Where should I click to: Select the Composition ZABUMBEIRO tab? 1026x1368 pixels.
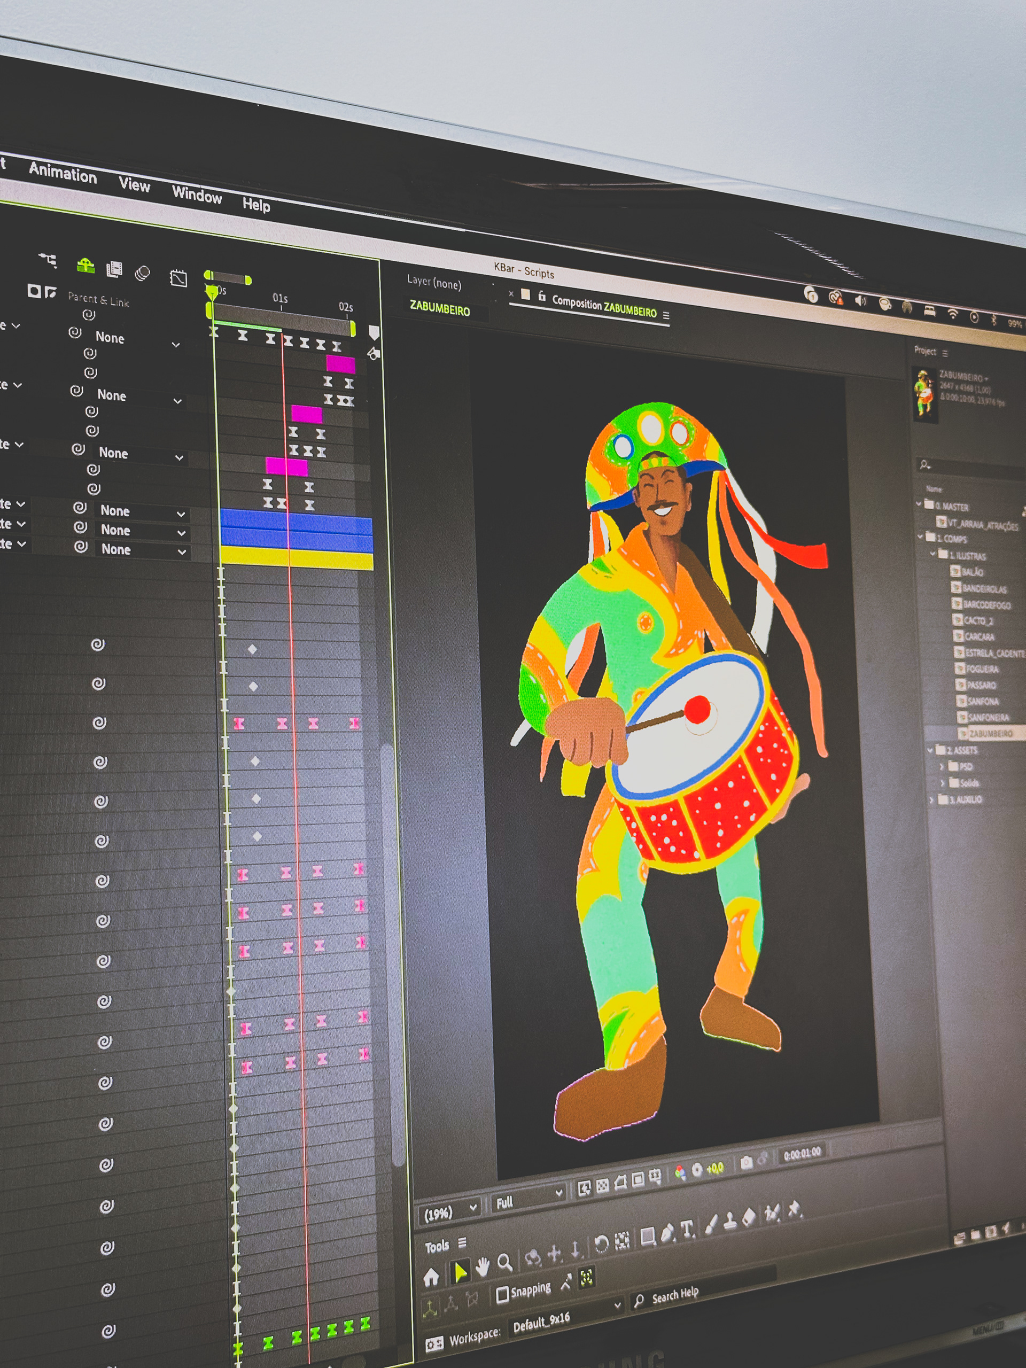604,306
